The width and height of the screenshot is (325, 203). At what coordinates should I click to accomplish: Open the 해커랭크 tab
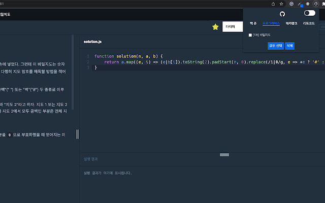[291, 23]
